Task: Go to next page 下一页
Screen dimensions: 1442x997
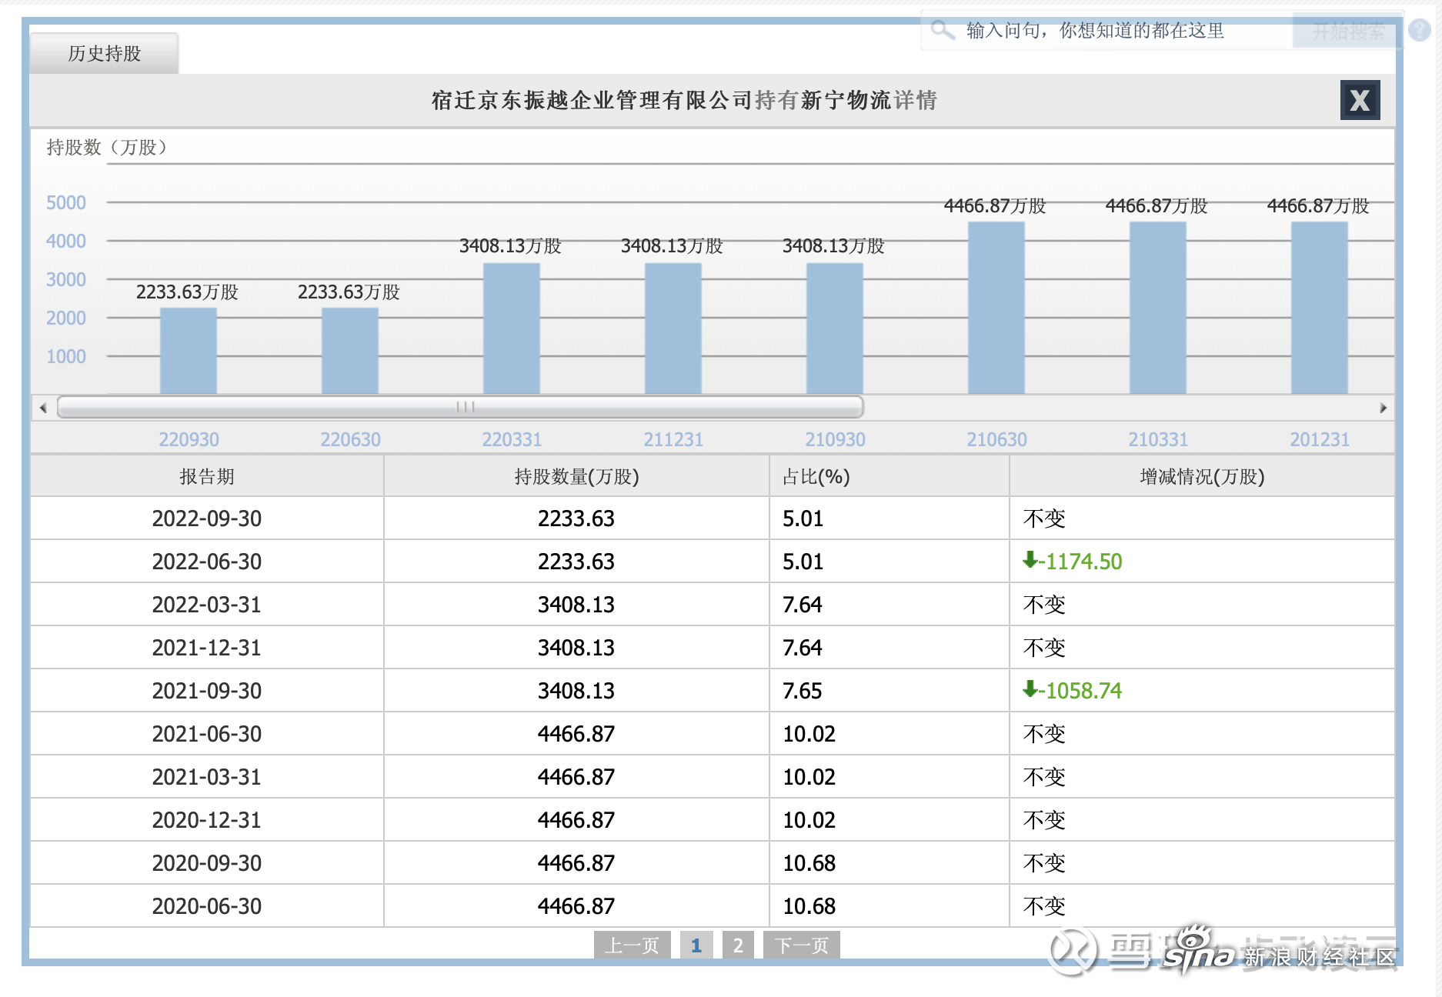Action: 801,945
